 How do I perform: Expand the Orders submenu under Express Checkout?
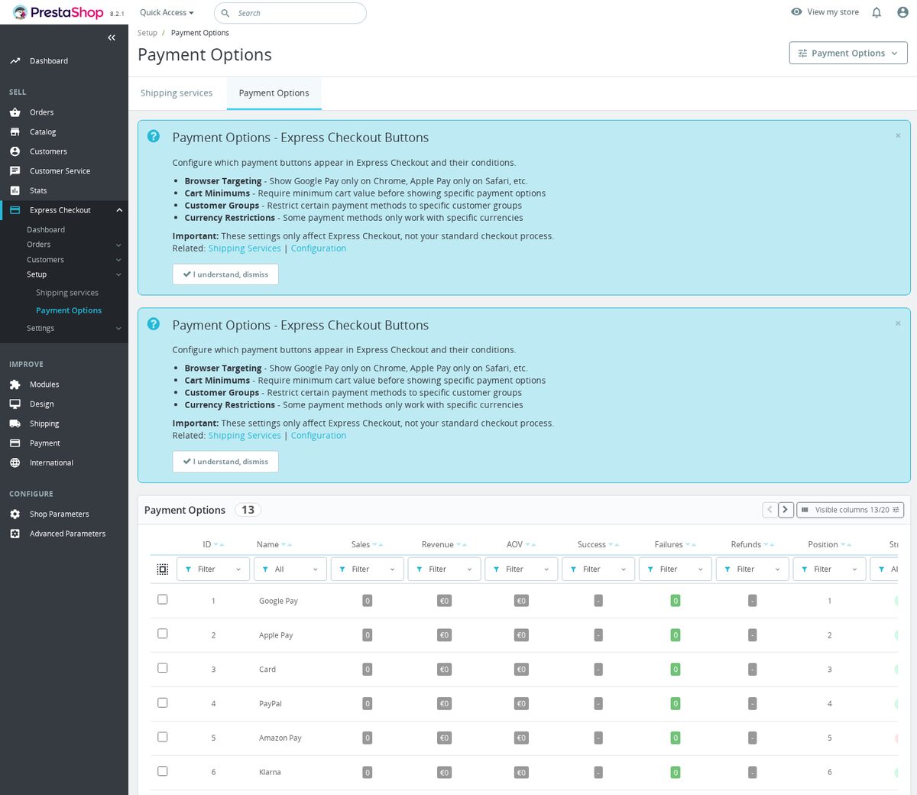118,245
